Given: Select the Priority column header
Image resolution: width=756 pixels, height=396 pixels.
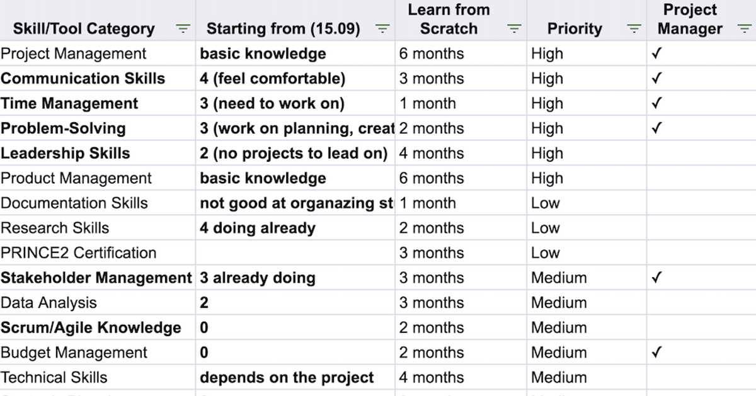Looking at the screenshot, I should [x=574, y=28].
